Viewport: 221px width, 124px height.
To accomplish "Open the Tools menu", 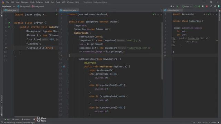I will pos(58,2).
